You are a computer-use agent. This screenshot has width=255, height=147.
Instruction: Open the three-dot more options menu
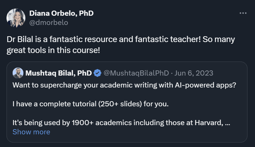243,13
